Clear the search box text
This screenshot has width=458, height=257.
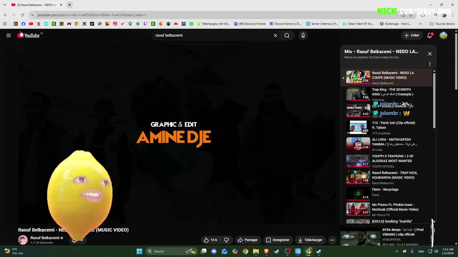coord(276,35)
